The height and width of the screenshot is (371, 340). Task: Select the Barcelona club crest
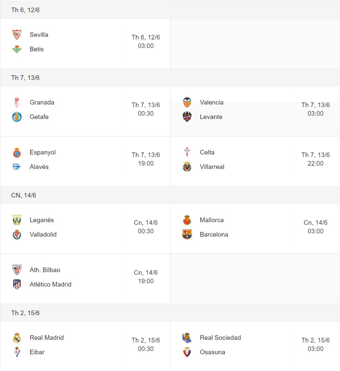pyautogui.click(x=187, y=234)
